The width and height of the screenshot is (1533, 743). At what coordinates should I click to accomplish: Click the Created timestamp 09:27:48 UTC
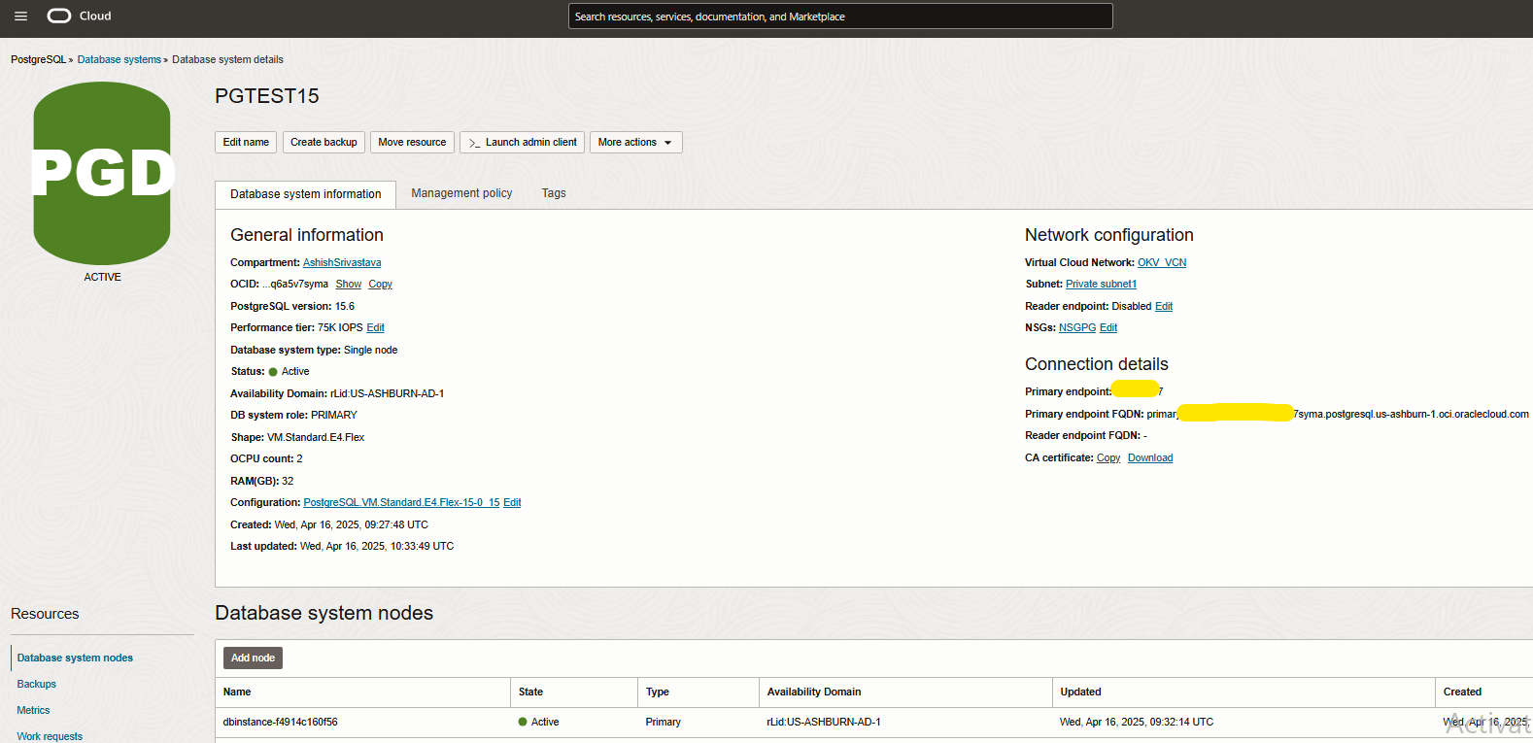click(352, 524)
